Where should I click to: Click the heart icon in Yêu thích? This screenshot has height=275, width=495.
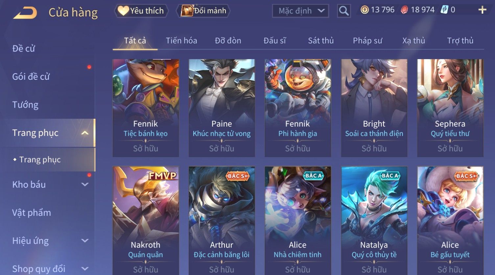pos(123,11)
